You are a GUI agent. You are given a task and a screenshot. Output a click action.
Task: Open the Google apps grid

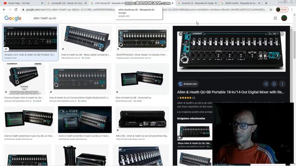(275, 18)
